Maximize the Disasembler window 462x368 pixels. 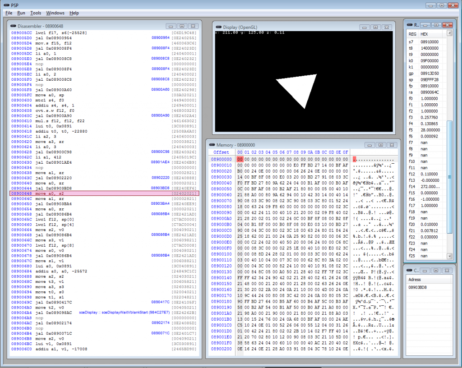182,26
